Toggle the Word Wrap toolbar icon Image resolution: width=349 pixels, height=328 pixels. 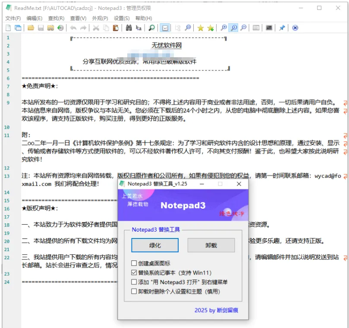tap(165, 28)
